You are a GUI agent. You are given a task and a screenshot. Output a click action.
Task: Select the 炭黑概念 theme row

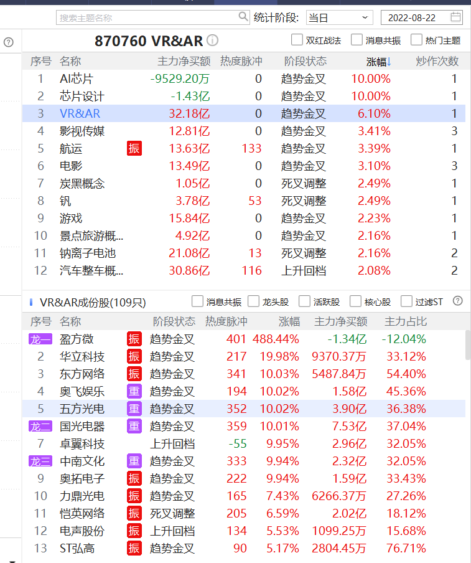tap(244, 184)
